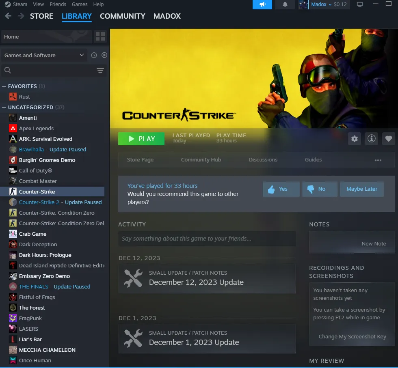This screenshot has width=398, height=368.
Task: Click the Madox profile avatar
Action: (x=303, y=4)
